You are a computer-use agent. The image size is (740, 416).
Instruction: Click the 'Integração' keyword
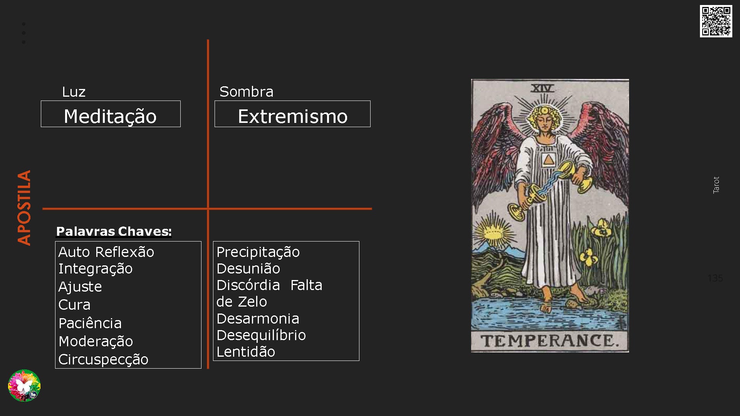(x=96, y=268)
